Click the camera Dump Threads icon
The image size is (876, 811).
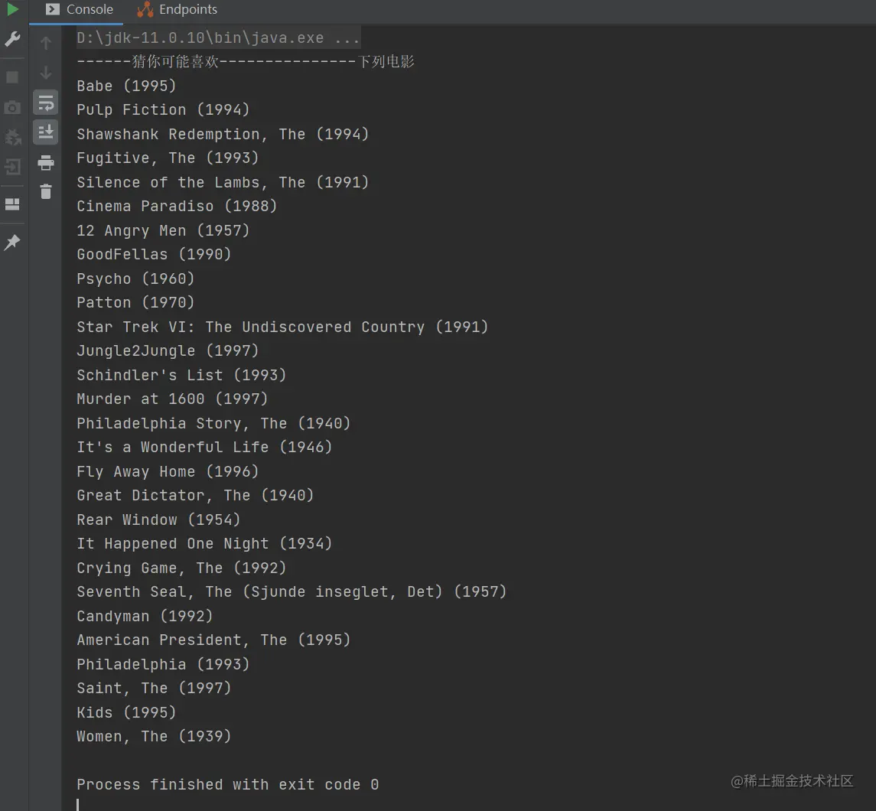pyautogui.click(x=12, y=107)
